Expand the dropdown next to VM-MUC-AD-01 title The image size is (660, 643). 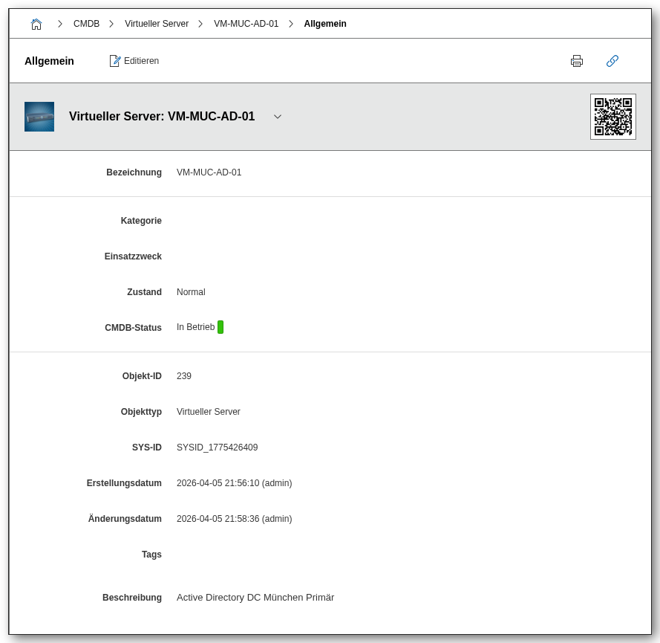[278, 117]
